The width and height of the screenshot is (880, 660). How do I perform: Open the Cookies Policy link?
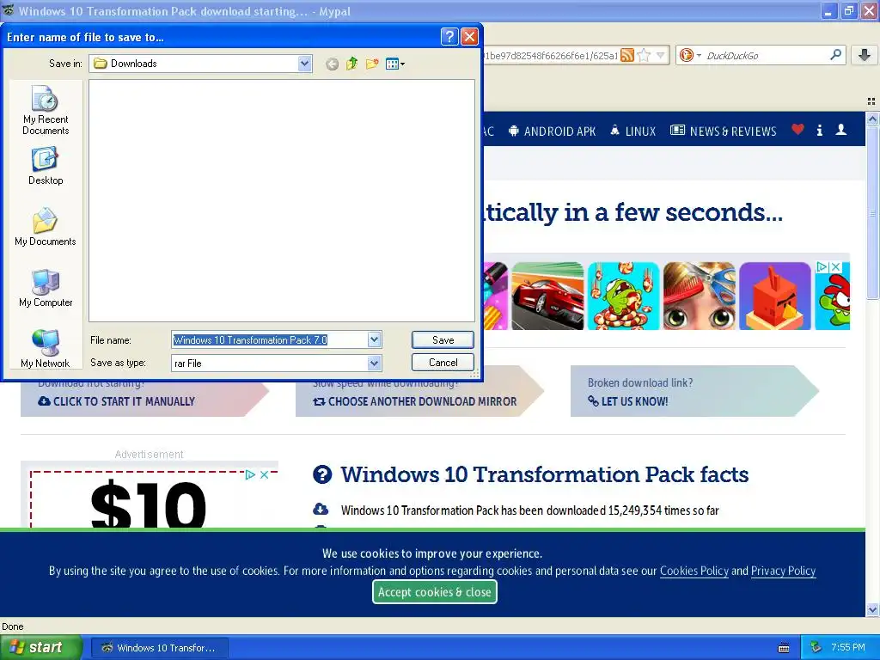point(694,571)
